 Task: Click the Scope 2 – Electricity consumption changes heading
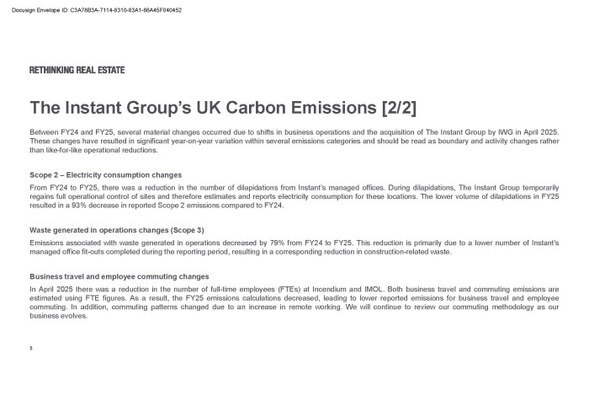click(x=105, y=175)
